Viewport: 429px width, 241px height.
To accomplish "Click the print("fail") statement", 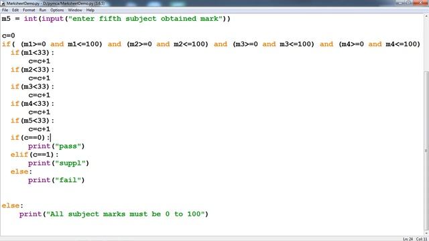I will click(x=56, y=180).
